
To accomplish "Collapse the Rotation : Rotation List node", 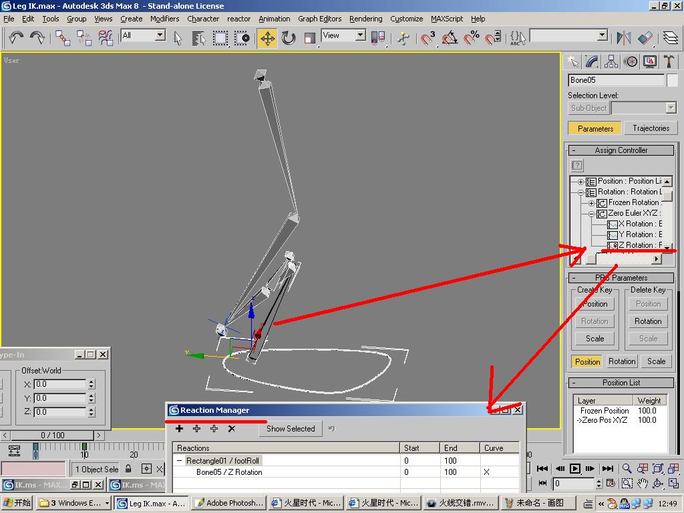I will [580, 192].
